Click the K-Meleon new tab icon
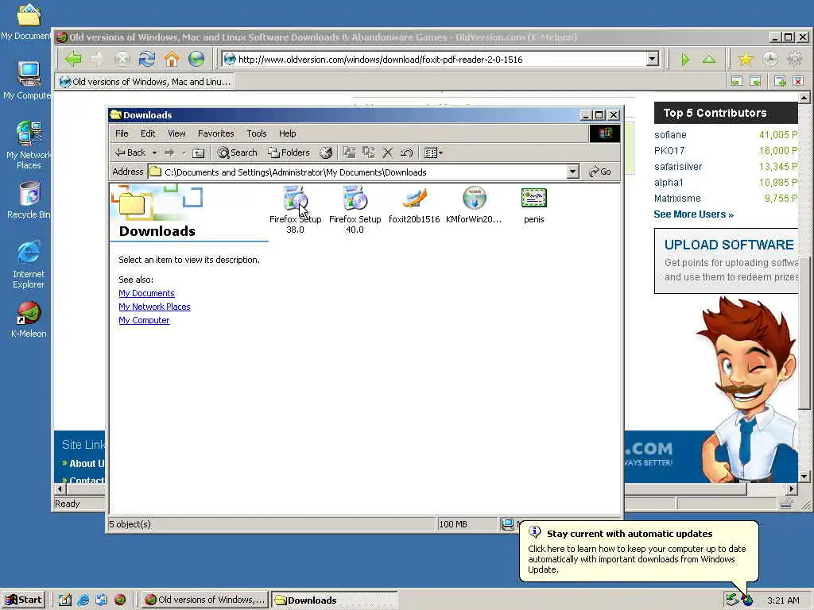The image size is (814, 610). [780, 81]
